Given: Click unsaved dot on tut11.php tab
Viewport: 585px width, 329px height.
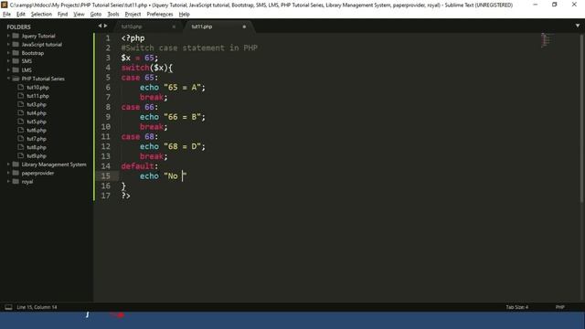Looking at the screenshot, I should click(x=244, y=27).
